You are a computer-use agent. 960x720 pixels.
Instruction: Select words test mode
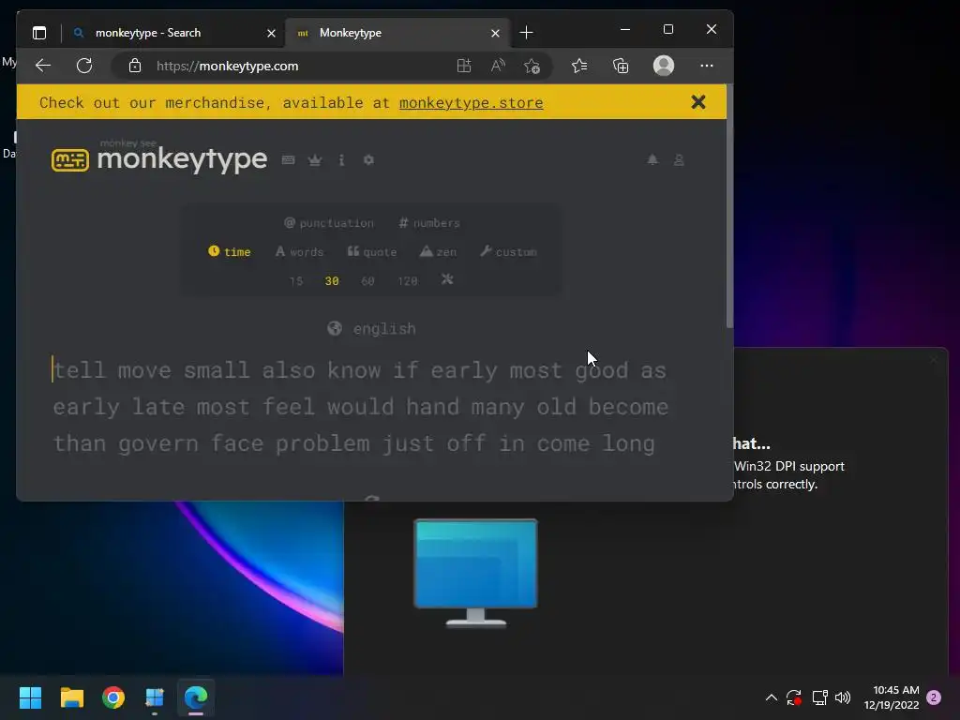tap(299, 251)
